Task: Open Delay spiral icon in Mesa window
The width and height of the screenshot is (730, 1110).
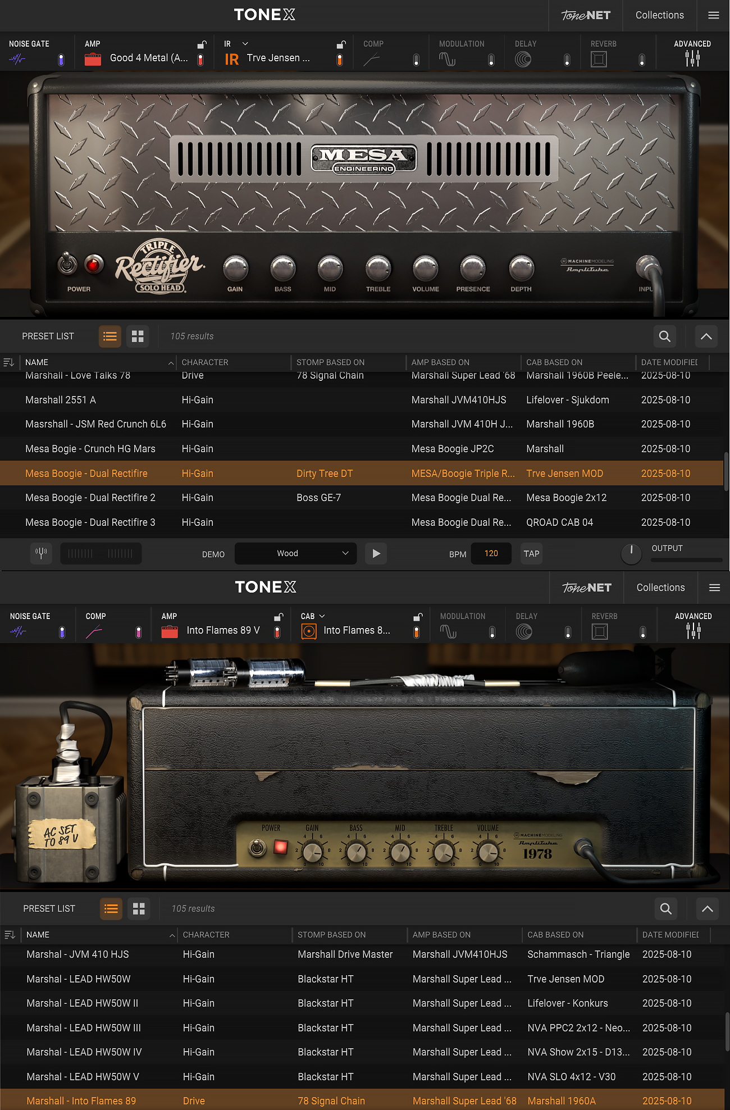Action: click(523, 59)
